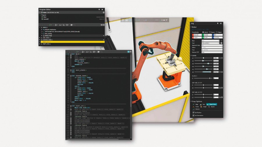Open the fx function dropdown in Program Editor

(x=61, y=25)
